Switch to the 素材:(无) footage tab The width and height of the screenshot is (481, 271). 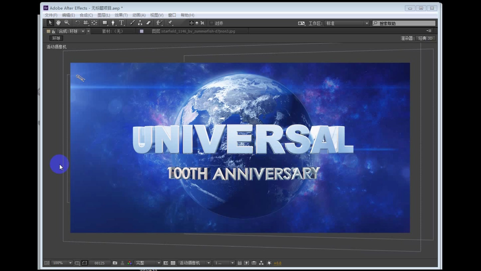click(x=112, y=31)
